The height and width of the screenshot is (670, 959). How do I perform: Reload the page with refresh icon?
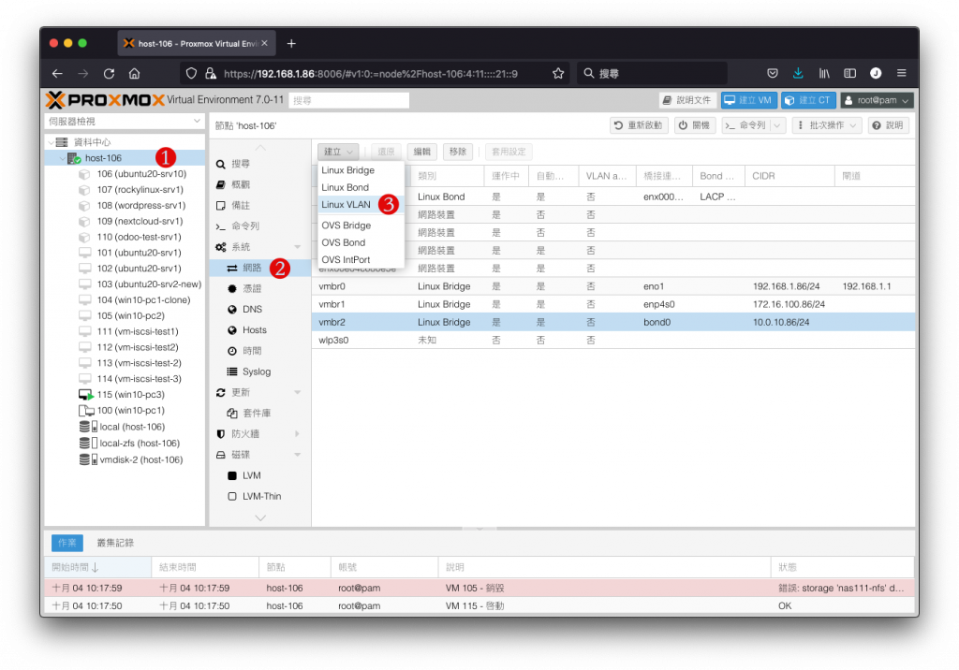click(x=109, y=73)
